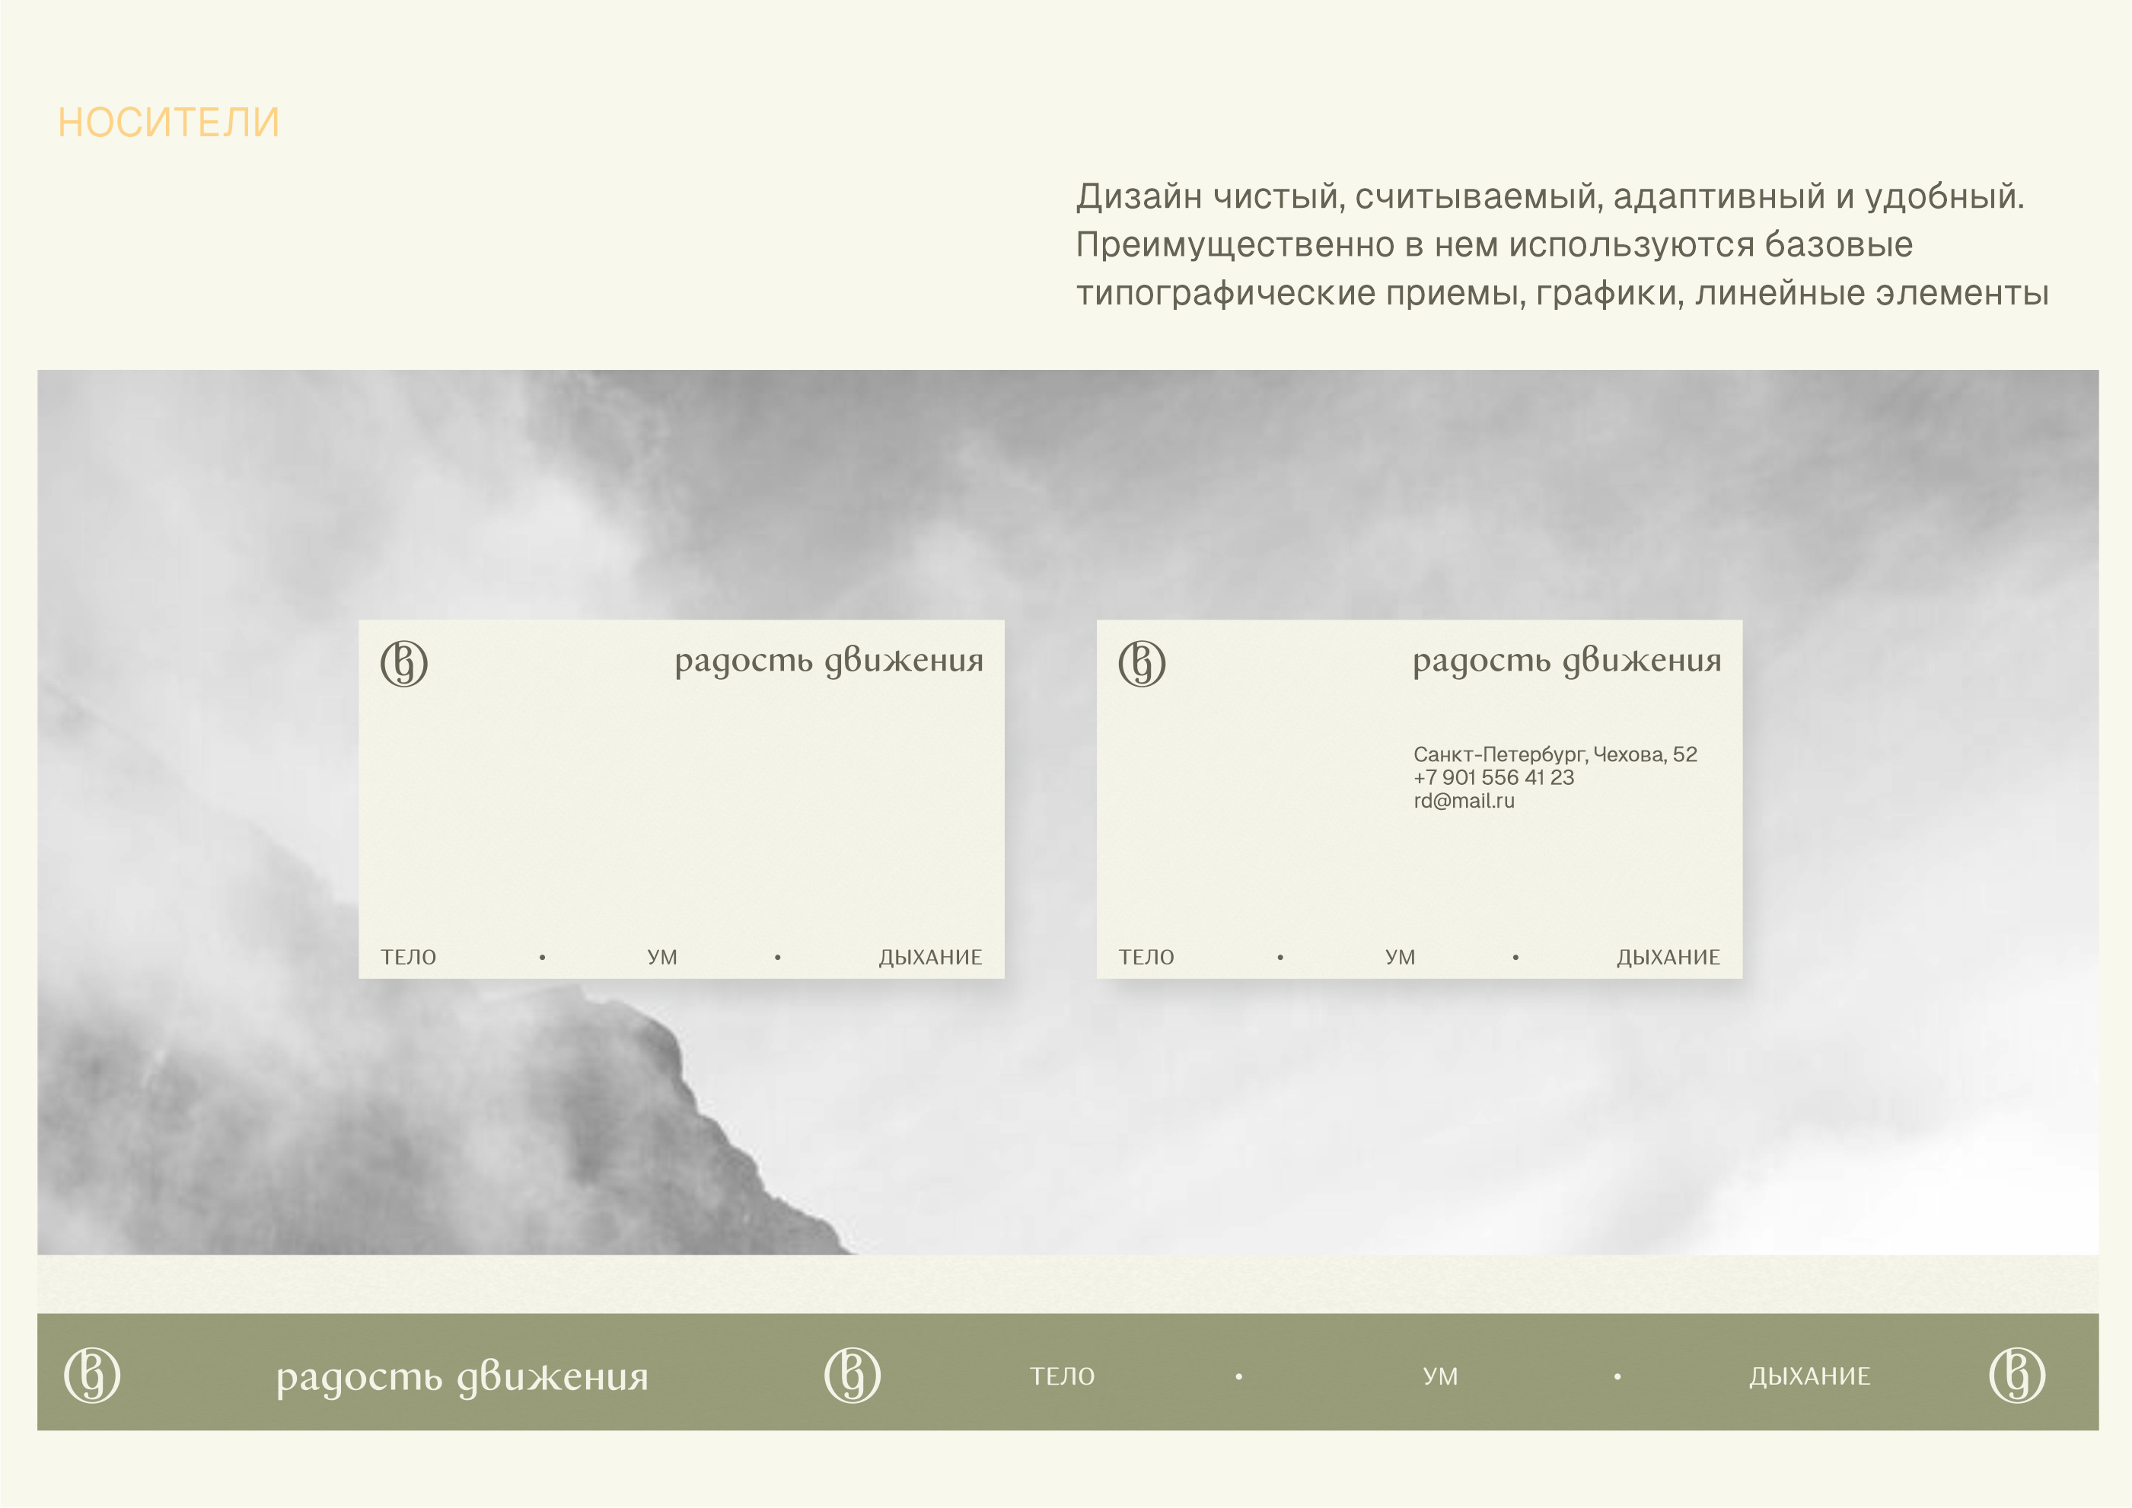The image size is (2132, 1508).
Task: Click the 'радость движения' wordmark on the right card
Action: click(x=1566, y=662)
